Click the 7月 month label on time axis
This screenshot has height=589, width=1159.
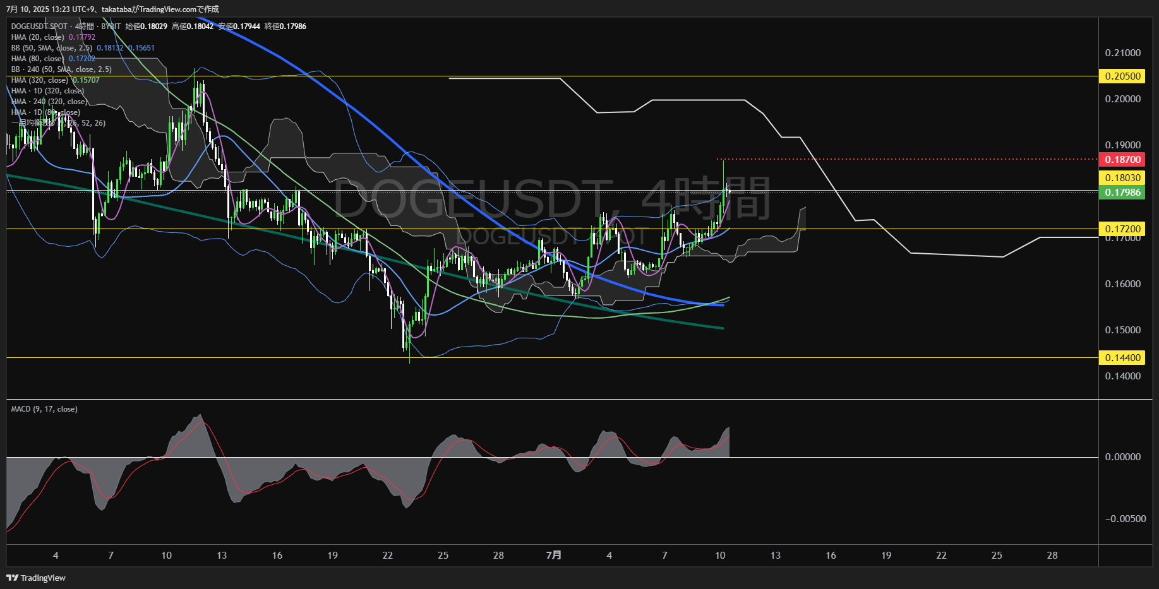coord(554,556)
